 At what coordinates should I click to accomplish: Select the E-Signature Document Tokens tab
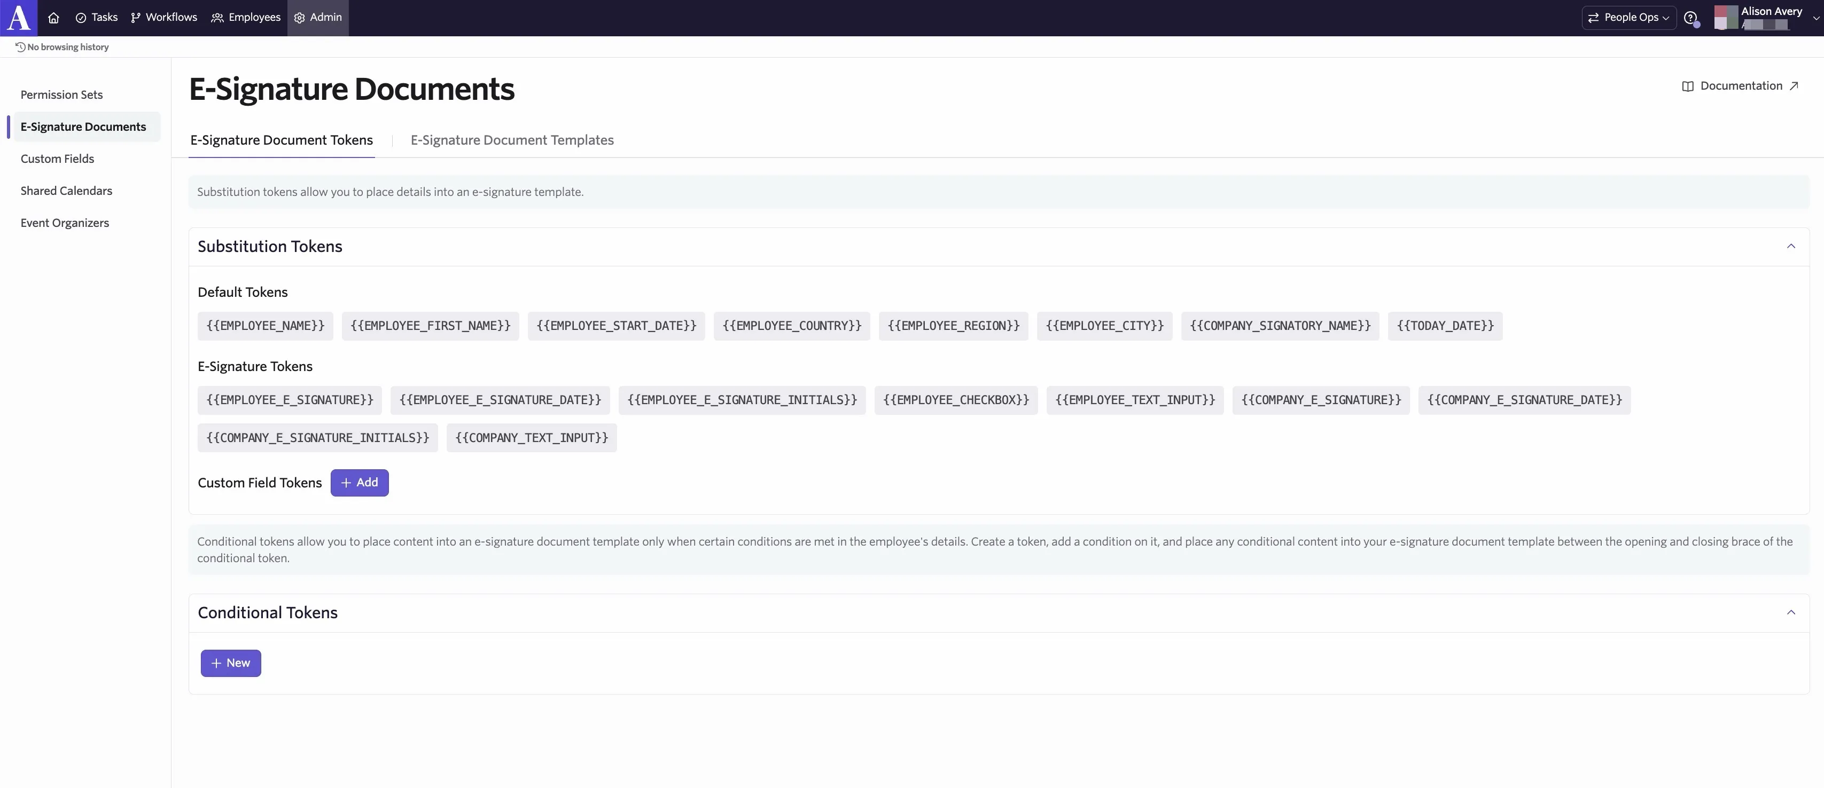coord(281,140)
